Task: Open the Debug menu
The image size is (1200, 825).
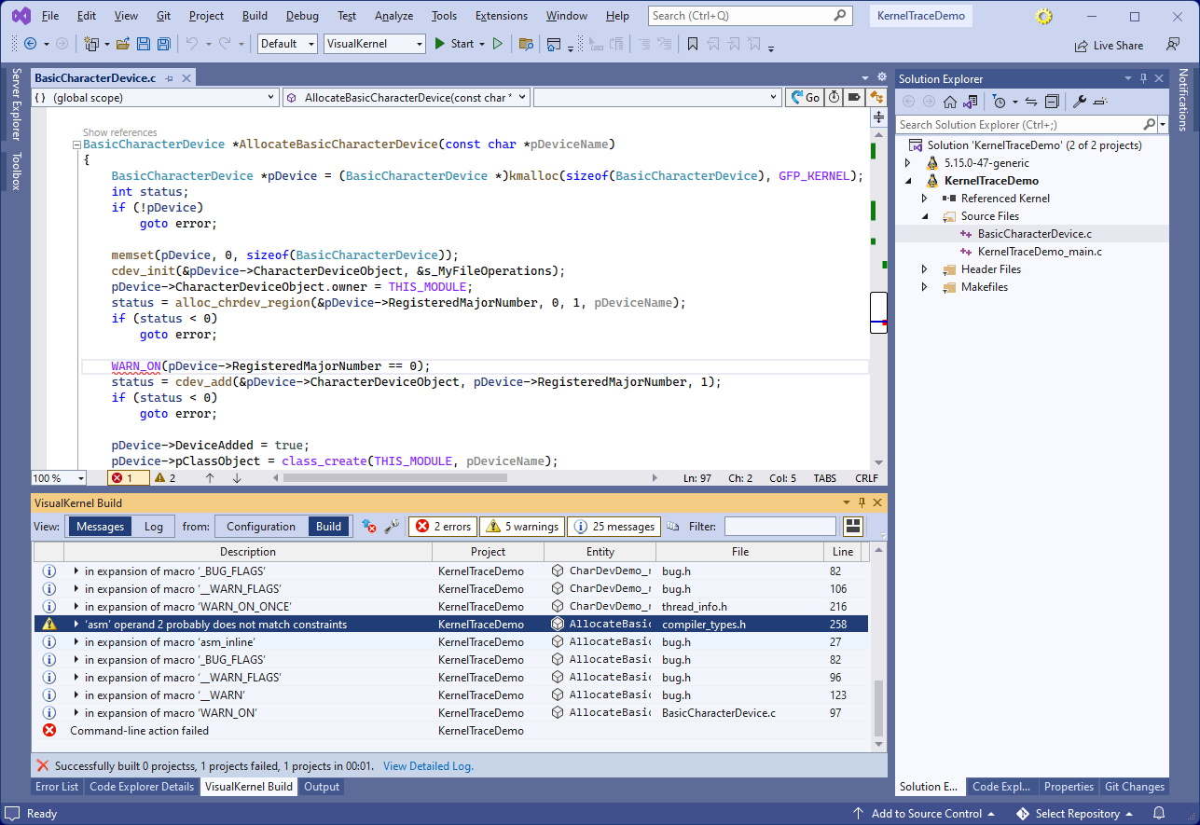Action: tap(302, 16)
